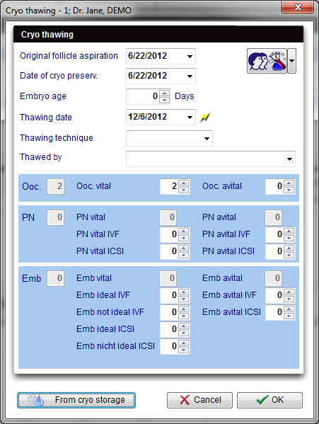Increase Emb avital ICSI up arrow
319x424 pixels.
pos(289,309)
